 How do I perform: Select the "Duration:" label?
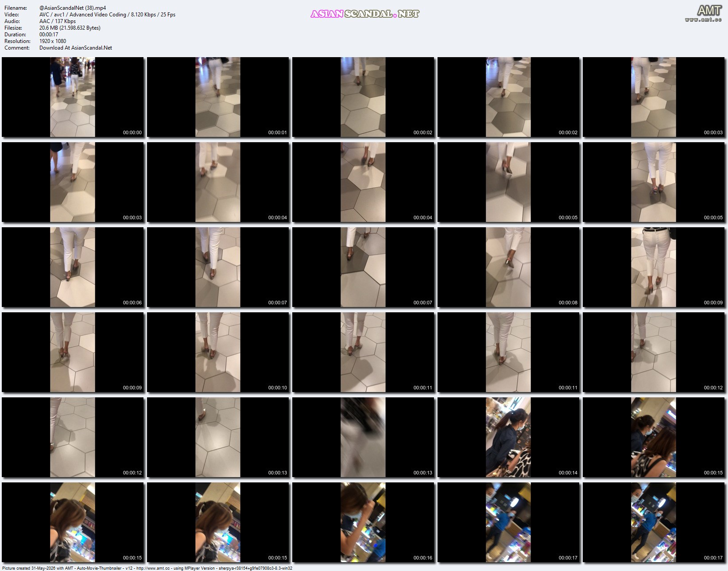pos(15,35)
